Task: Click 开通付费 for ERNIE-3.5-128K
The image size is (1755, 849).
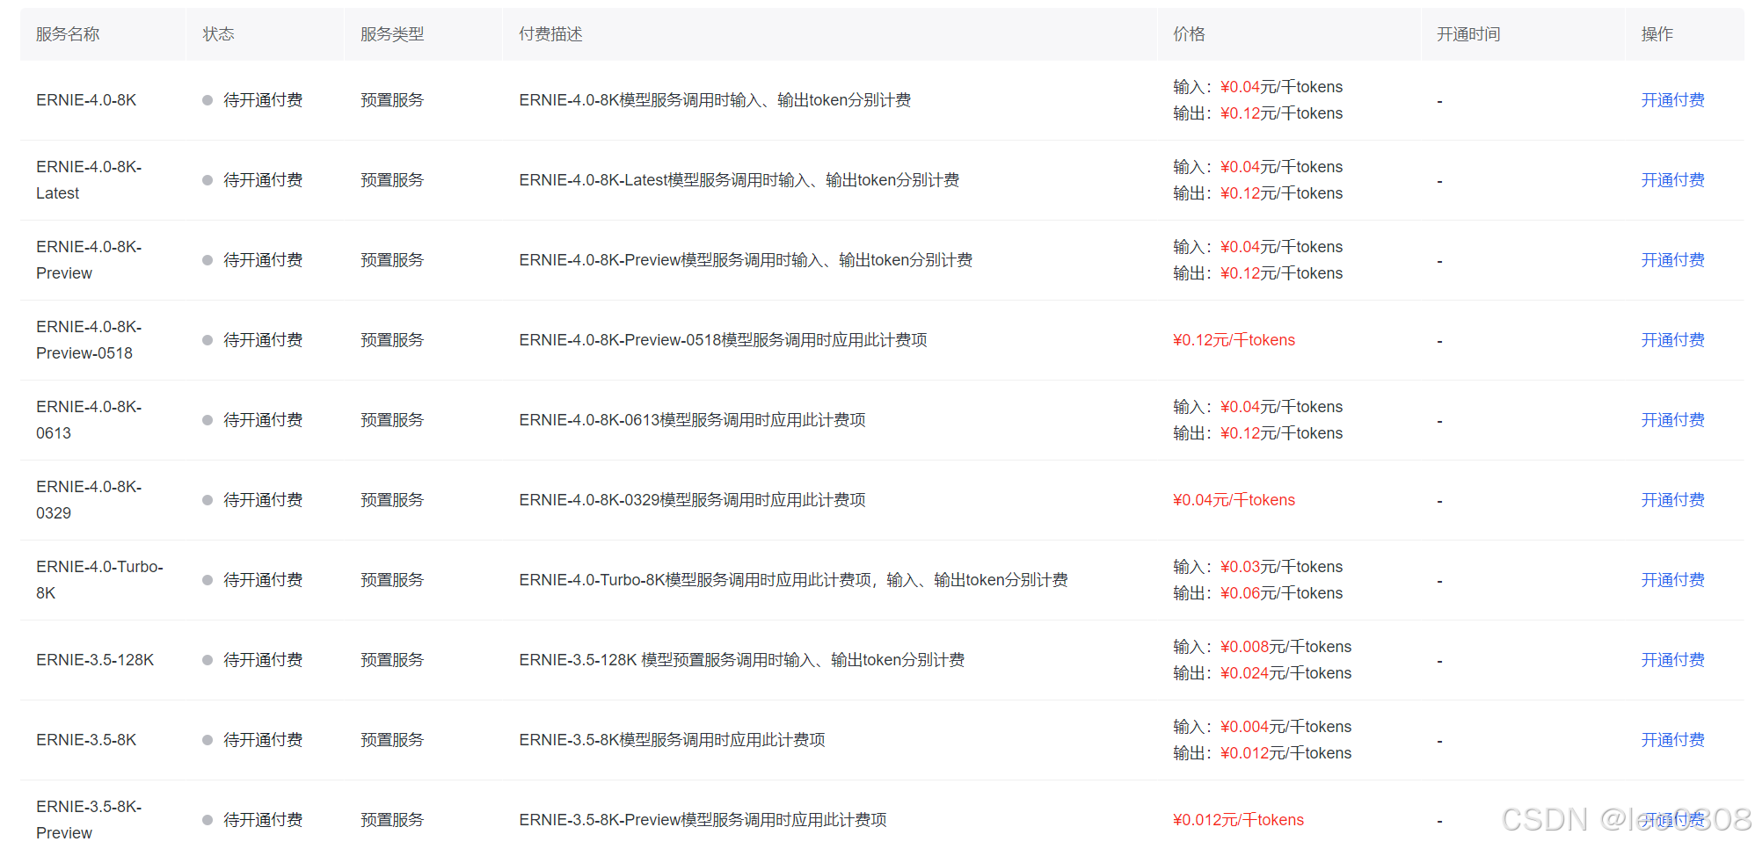Action: pyautogui.click(x=1672, y=660)
